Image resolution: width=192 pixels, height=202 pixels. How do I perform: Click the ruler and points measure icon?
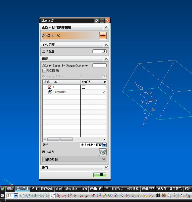tap(183, 195)
